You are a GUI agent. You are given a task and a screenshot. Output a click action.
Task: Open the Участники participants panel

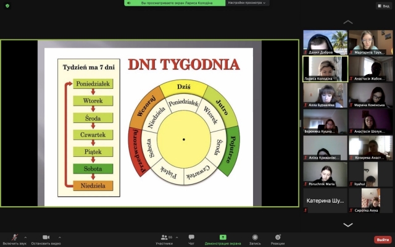[x=164, y=238]
